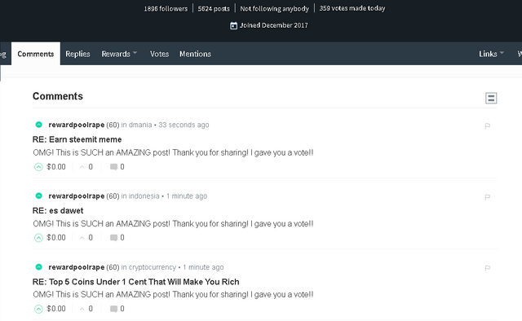Click comment body text under Earn steemit meme
522x321 pixels.
[x=173, y=152]
